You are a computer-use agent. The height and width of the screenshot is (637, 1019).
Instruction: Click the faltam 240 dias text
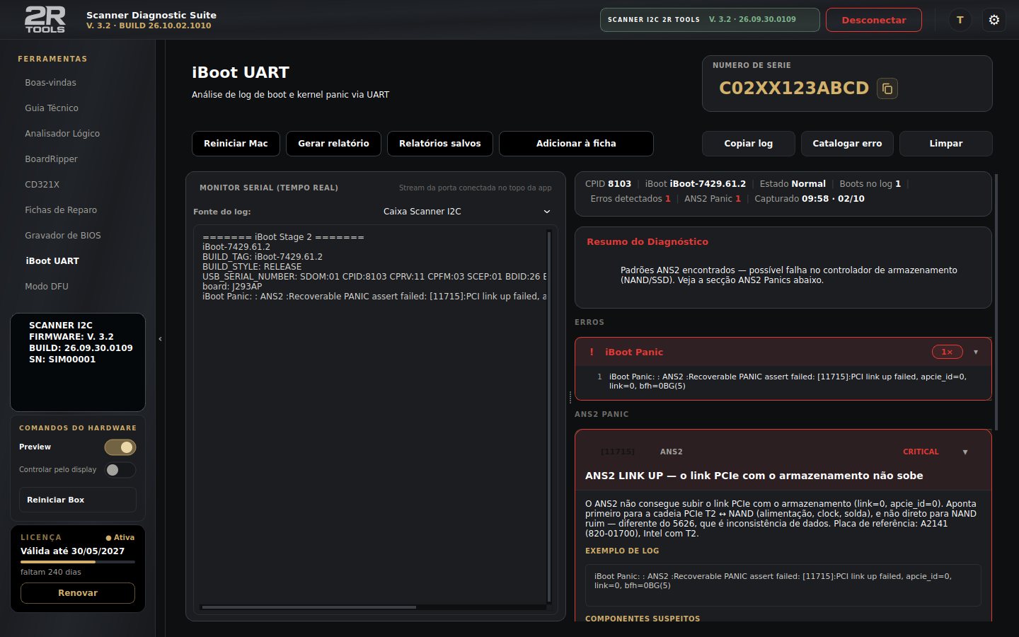click(51, 572)
